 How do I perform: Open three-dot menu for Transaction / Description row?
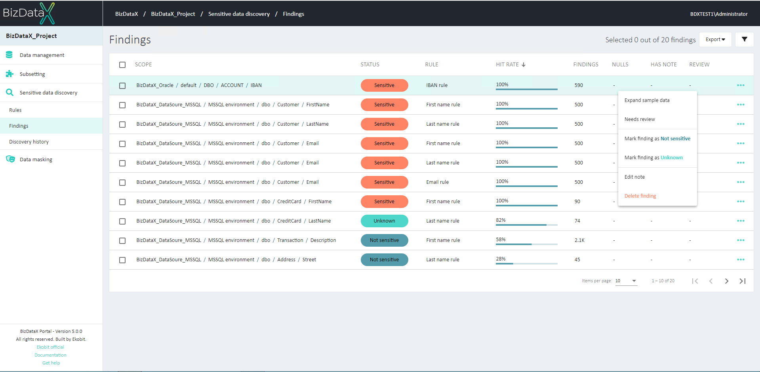click(x=741, y=240)
